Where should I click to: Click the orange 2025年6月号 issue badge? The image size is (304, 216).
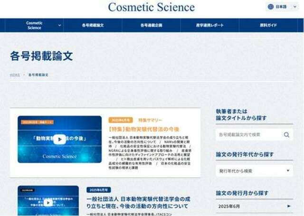click(121, 120)
